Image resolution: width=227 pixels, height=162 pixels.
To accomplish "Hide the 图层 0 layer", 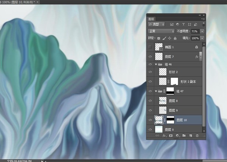I will point(150,130).
